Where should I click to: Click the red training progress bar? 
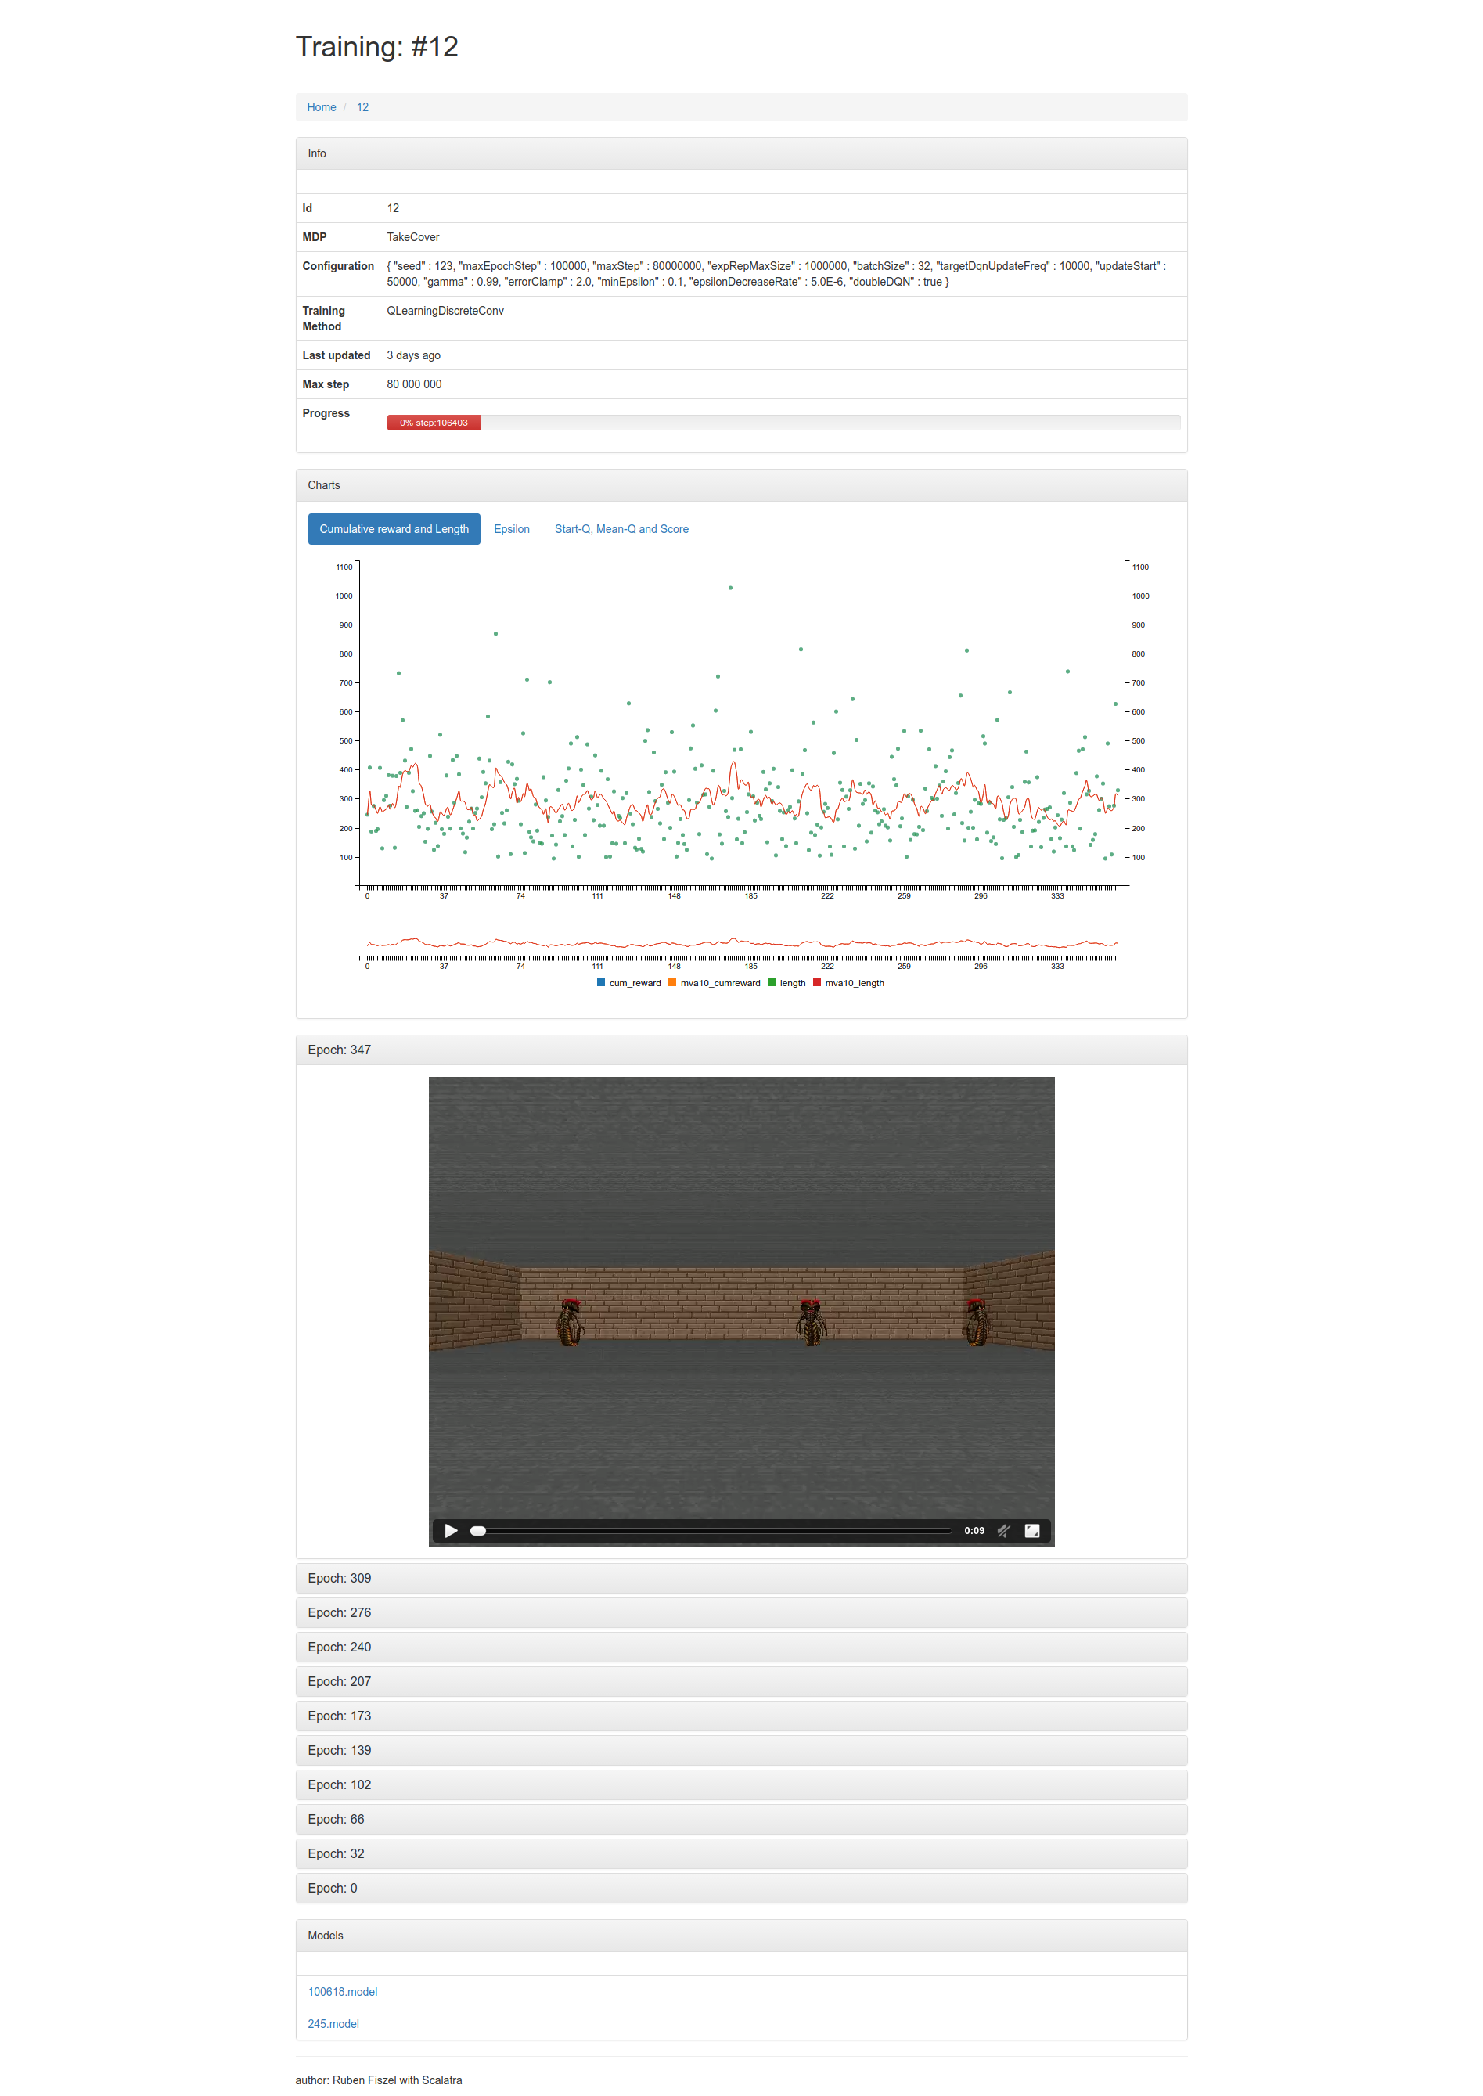coord(434,423)
